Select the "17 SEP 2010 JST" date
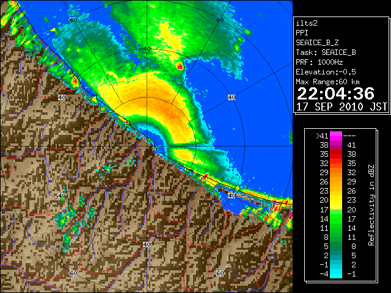The image size is (391, 293). [342, 107]
